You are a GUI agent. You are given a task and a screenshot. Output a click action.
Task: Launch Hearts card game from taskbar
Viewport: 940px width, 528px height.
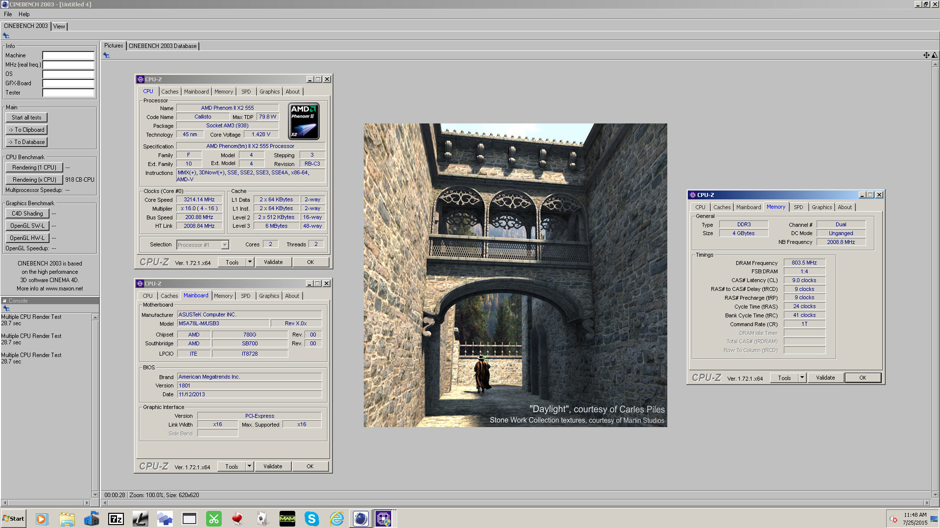[x=238, y=519]
